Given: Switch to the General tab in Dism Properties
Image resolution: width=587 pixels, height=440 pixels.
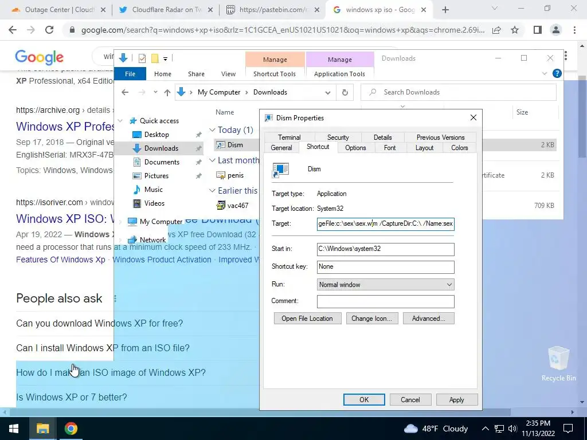Looking at the screenshot, I should click(x=281, y=148).
